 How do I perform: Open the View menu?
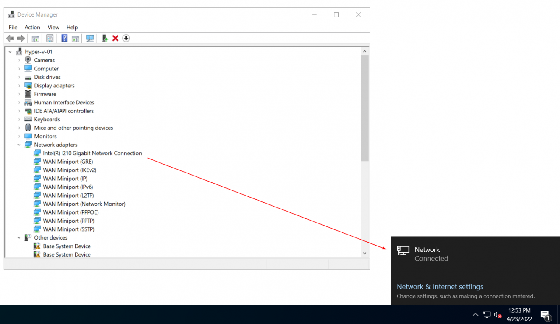53,27
